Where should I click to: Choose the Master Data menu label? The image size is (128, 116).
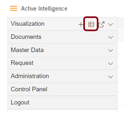tap(27, 50)
